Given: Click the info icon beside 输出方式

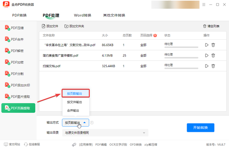Looking at the screenshot, I should [92, 123].
